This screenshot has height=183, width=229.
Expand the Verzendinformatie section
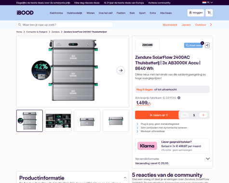208,158
